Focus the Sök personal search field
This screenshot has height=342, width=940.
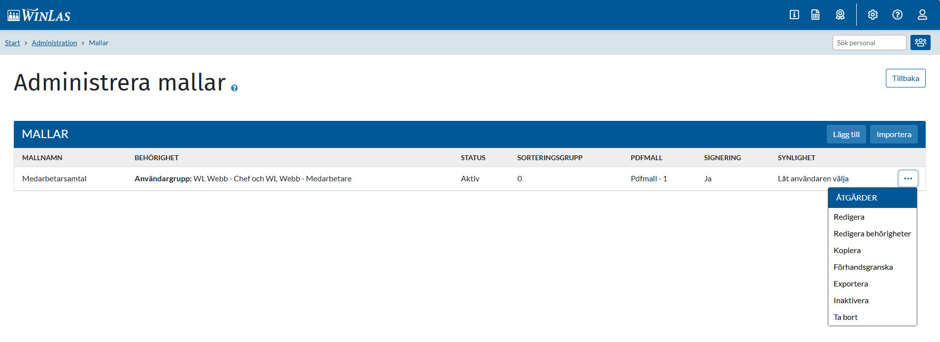pos(869,43)
